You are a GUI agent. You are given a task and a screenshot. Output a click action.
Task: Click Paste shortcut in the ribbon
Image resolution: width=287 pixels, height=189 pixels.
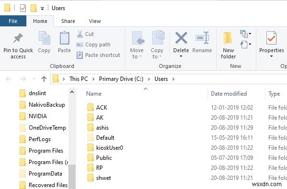click(x=98, y=55)
